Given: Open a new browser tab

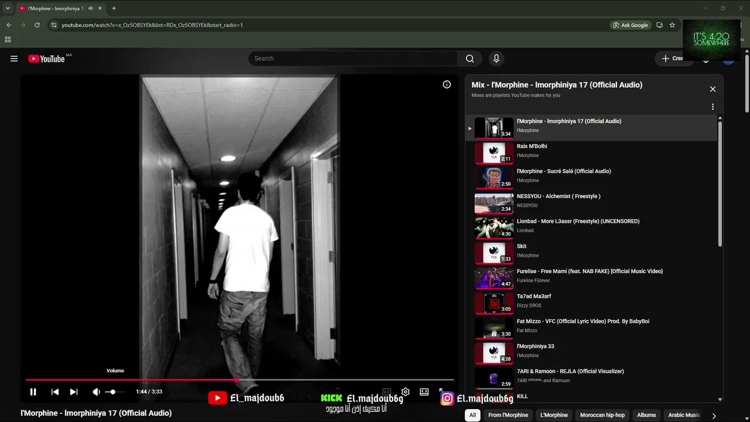Looking at the screenshot, I should coord(114,8).
